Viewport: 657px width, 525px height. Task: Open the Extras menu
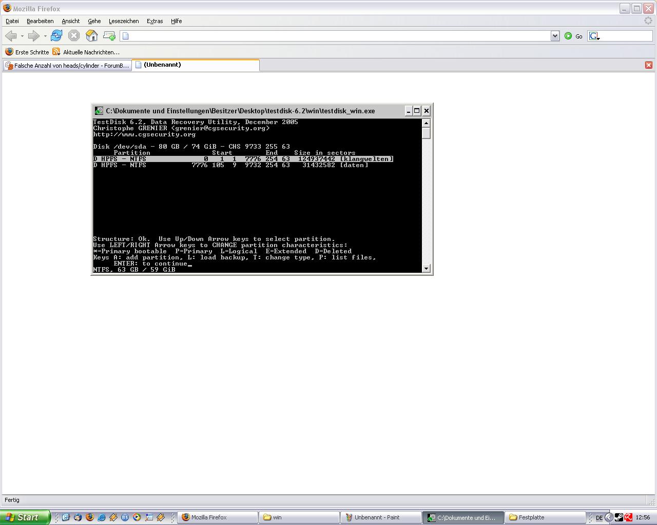(x=155, y=21)
